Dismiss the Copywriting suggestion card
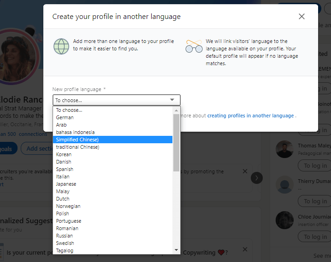Viewport: 331px width, 262px height. pyautogui.click(x=245, y=250)
